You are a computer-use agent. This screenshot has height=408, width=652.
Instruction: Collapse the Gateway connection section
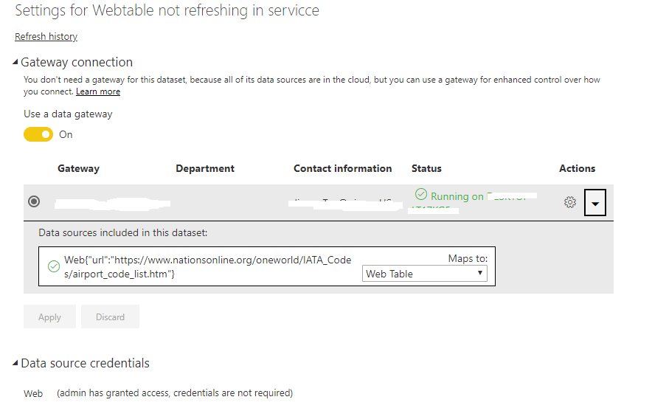15,62
